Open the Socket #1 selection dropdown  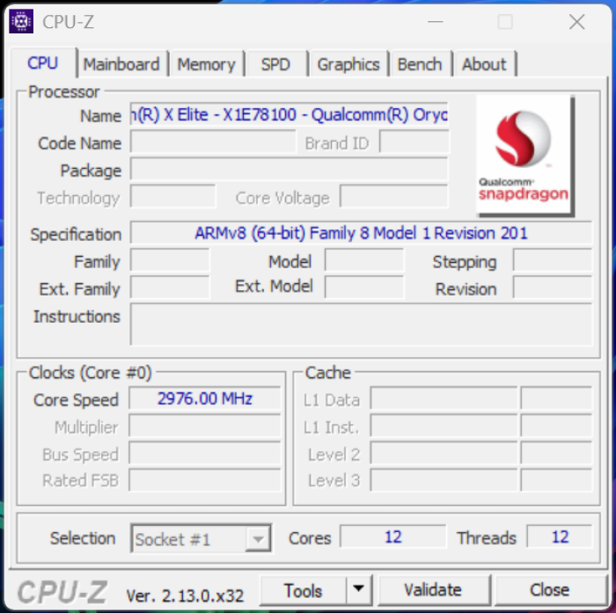click(x=201, y=538)
